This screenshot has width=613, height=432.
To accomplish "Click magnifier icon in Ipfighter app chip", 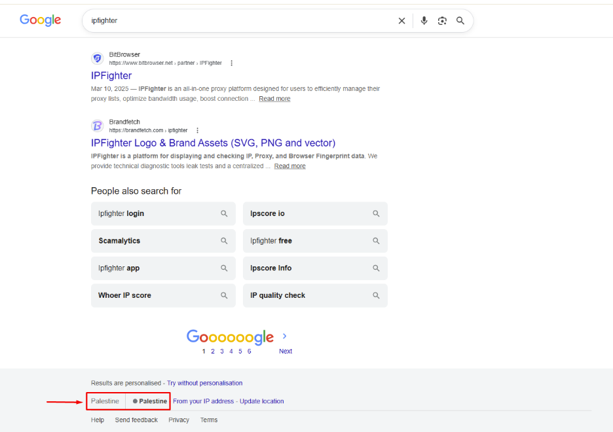I will point(224,268).
